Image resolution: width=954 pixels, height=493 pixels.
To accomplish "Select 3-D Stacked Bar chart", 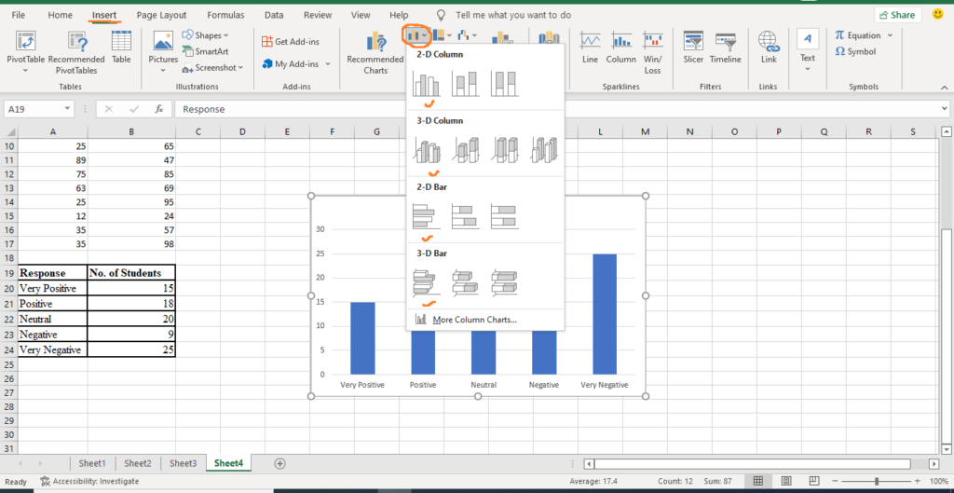I will pyautogui.click(x=466, y=282).
